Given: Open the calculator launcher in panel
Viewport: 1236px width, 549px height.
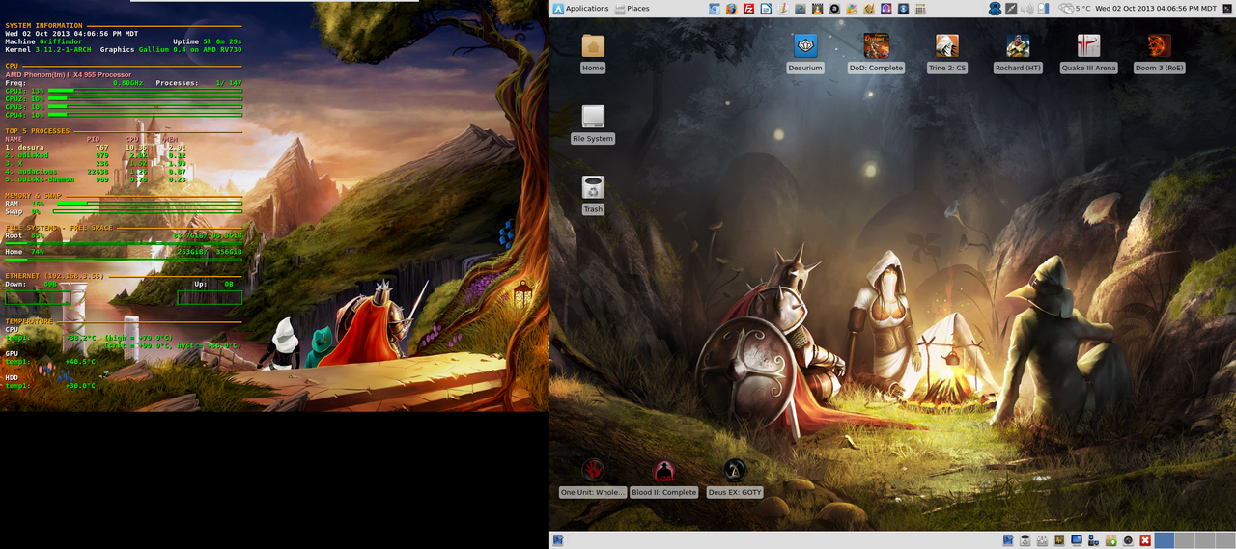Looking at the screenshot, I should pyautogui.click(x=920, y=9).
